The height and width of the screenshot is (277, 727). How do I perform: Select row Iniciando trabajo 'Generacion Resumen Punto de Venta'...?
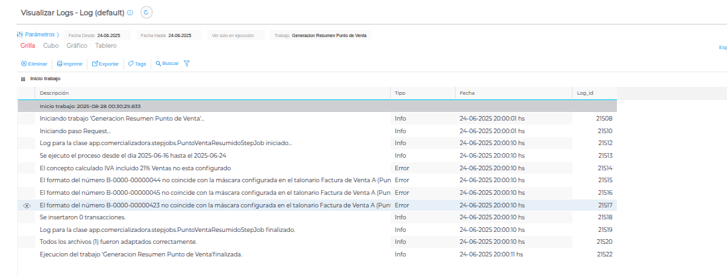[x=317, y=119]
